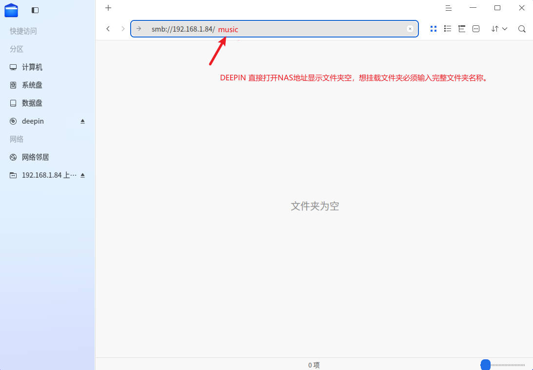Go forward with the right arrow
This screenshot has height=370, width=533.
point(123,29)
